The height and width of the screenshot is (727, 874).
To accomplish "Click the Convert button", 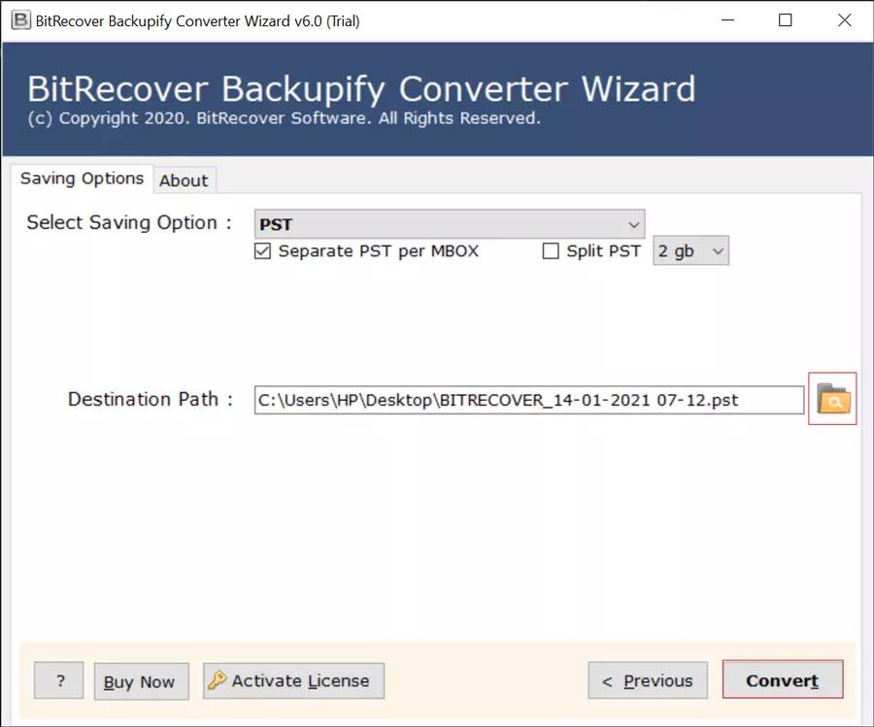I will [x=783, y=679].
